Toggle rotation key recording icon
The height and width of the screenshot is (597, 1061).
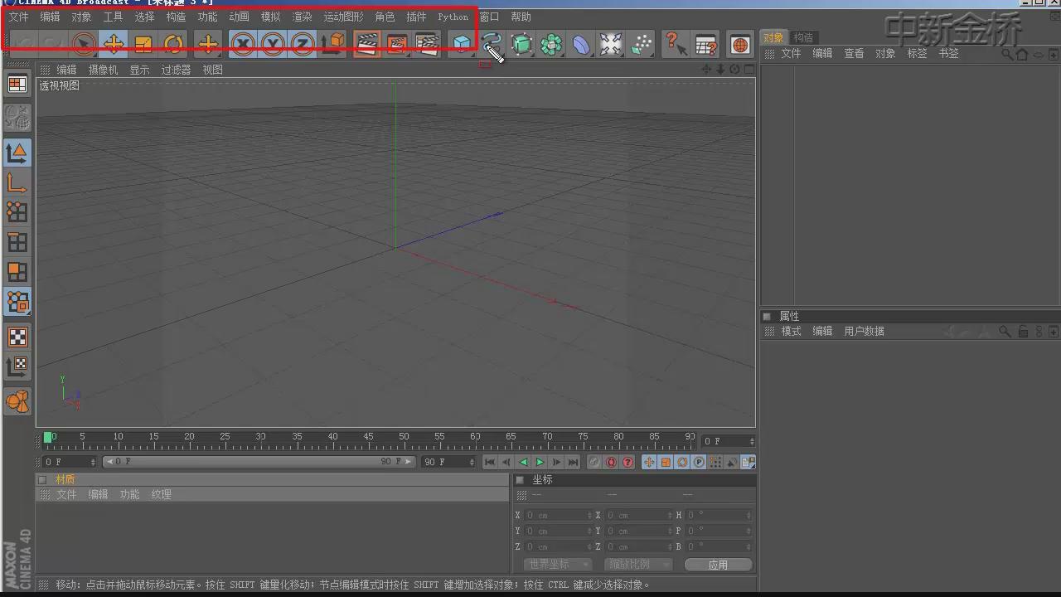pyautogui.click(x=682, y=462)
